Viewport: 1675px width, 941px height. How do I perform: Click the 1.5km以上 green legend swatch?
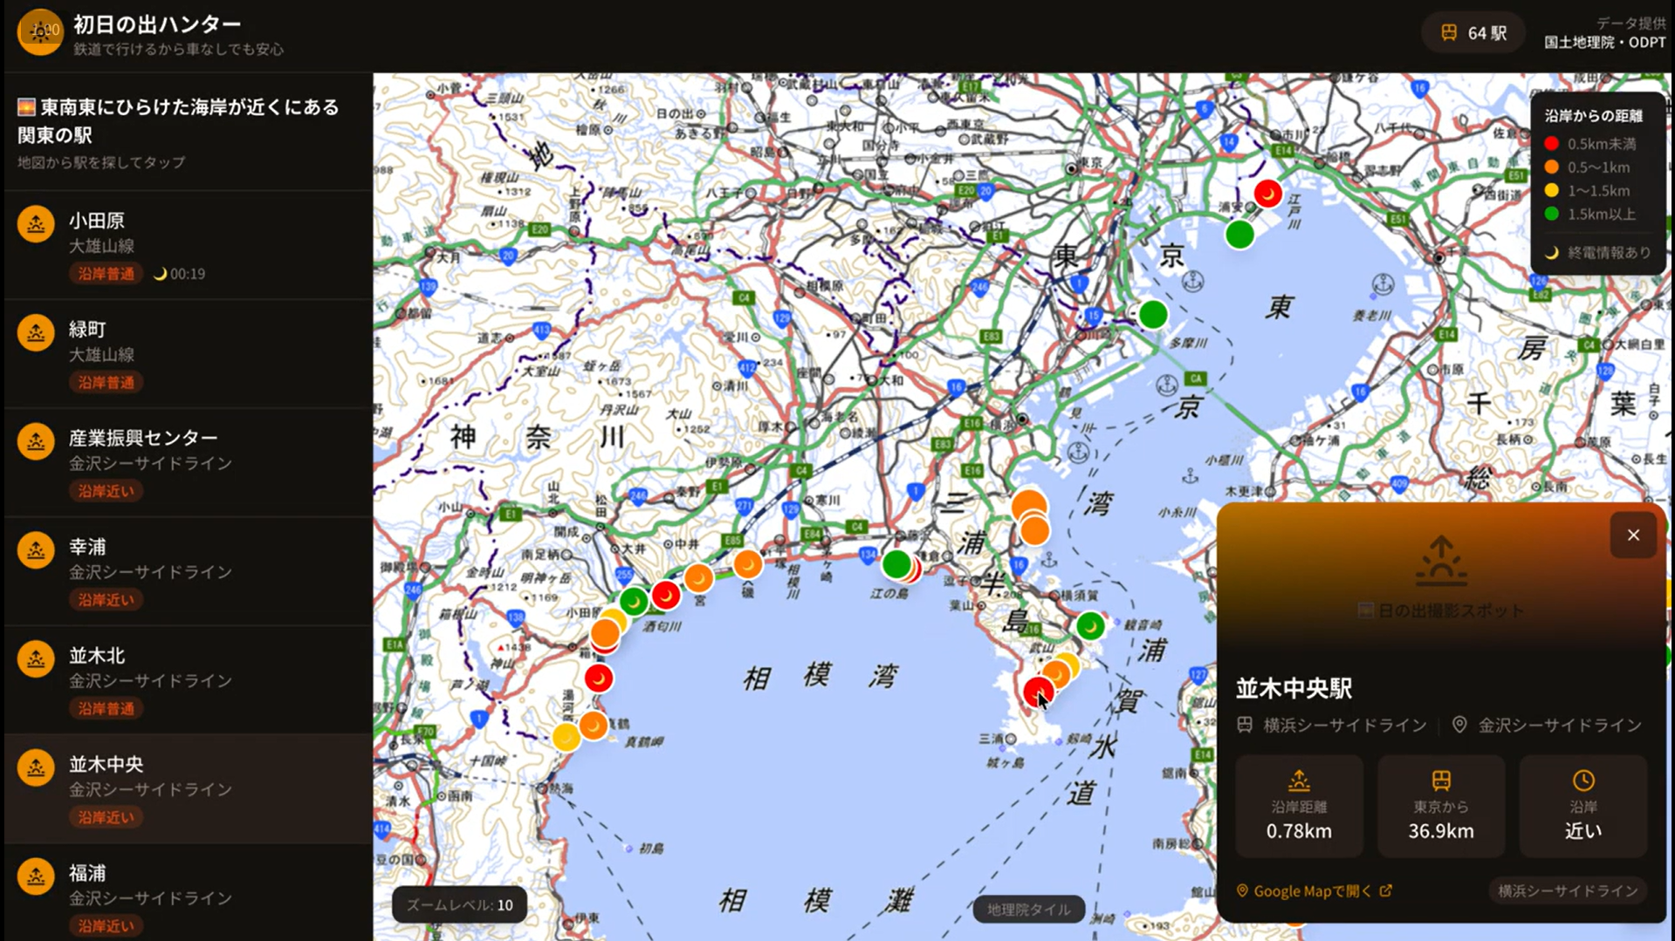click(x=1551, y=215)
